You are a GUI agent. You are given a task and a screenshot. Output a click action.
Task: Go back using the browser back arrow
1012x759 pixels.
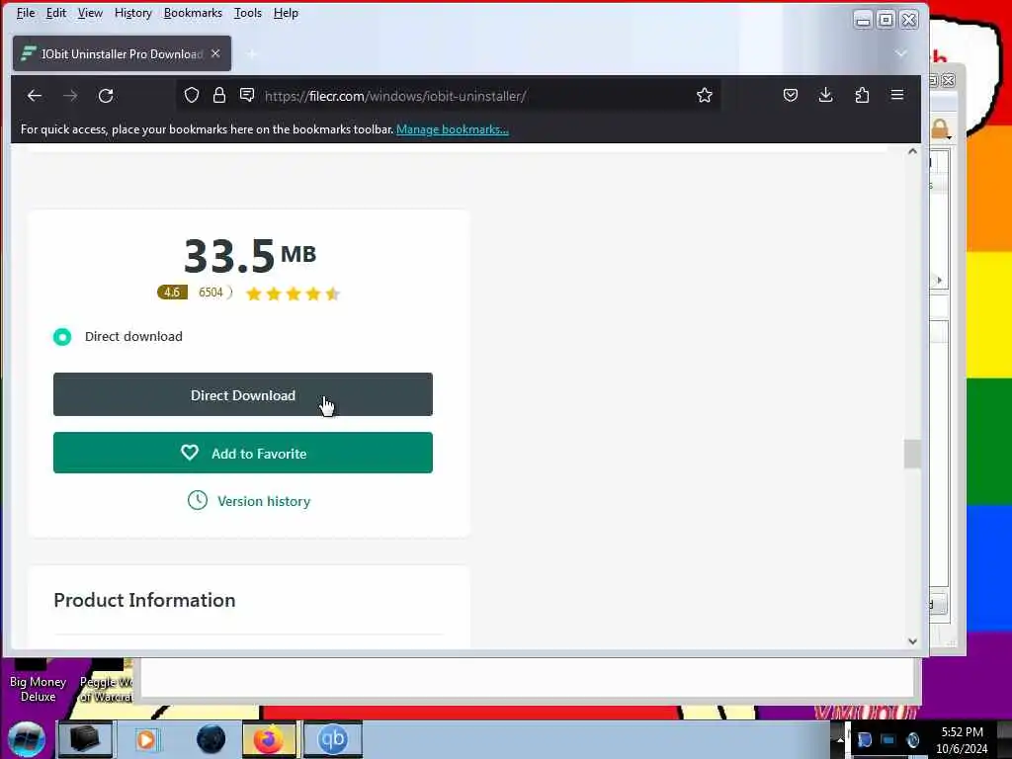[35, 96]
